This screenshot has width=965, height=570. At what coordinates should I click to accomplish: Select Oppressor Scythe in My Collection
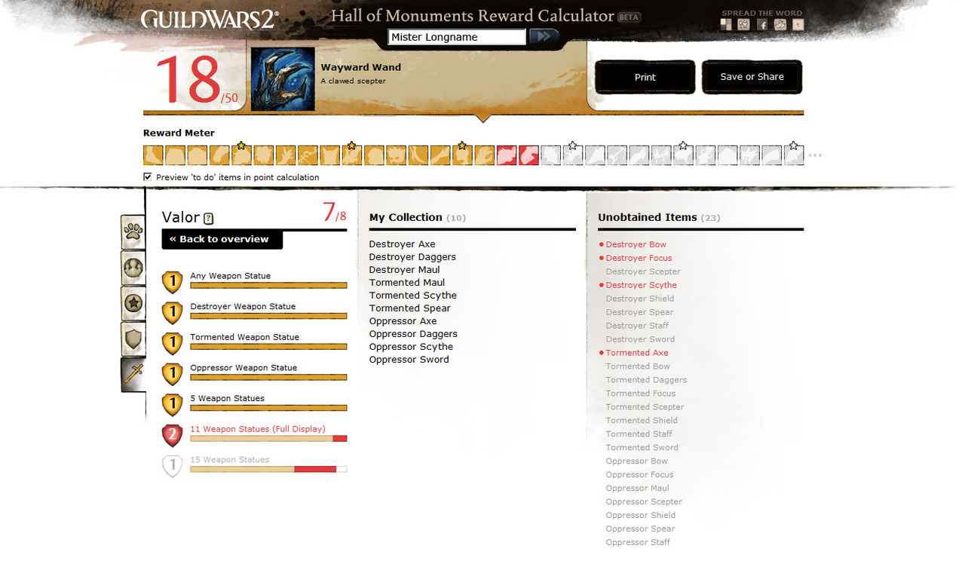(x=411, y=347)
